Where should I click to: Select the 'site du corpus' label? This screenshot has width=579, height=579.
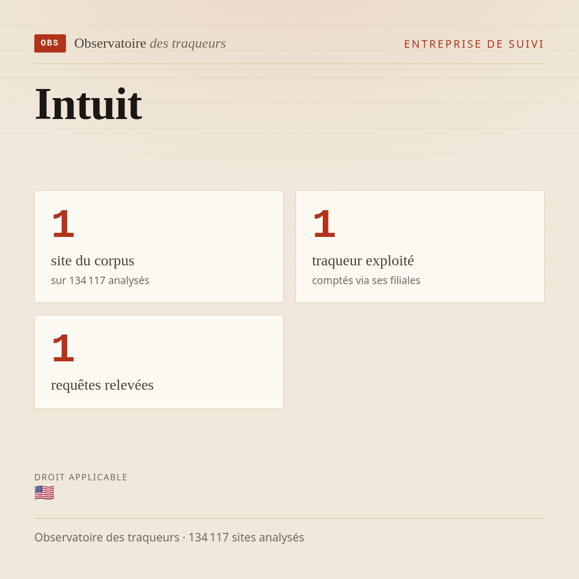point(92,261)
